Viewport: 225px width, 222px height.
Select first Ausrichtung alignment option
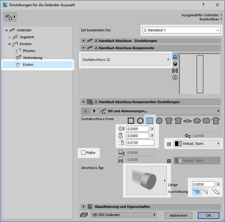pyautogui.click(x=197, y=192)
